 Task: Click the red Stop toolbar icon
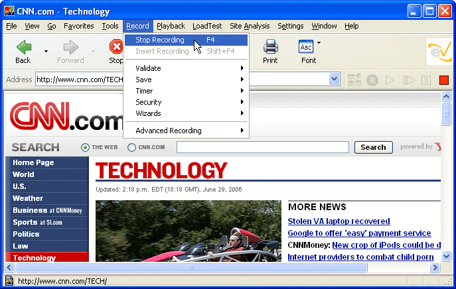116,47
